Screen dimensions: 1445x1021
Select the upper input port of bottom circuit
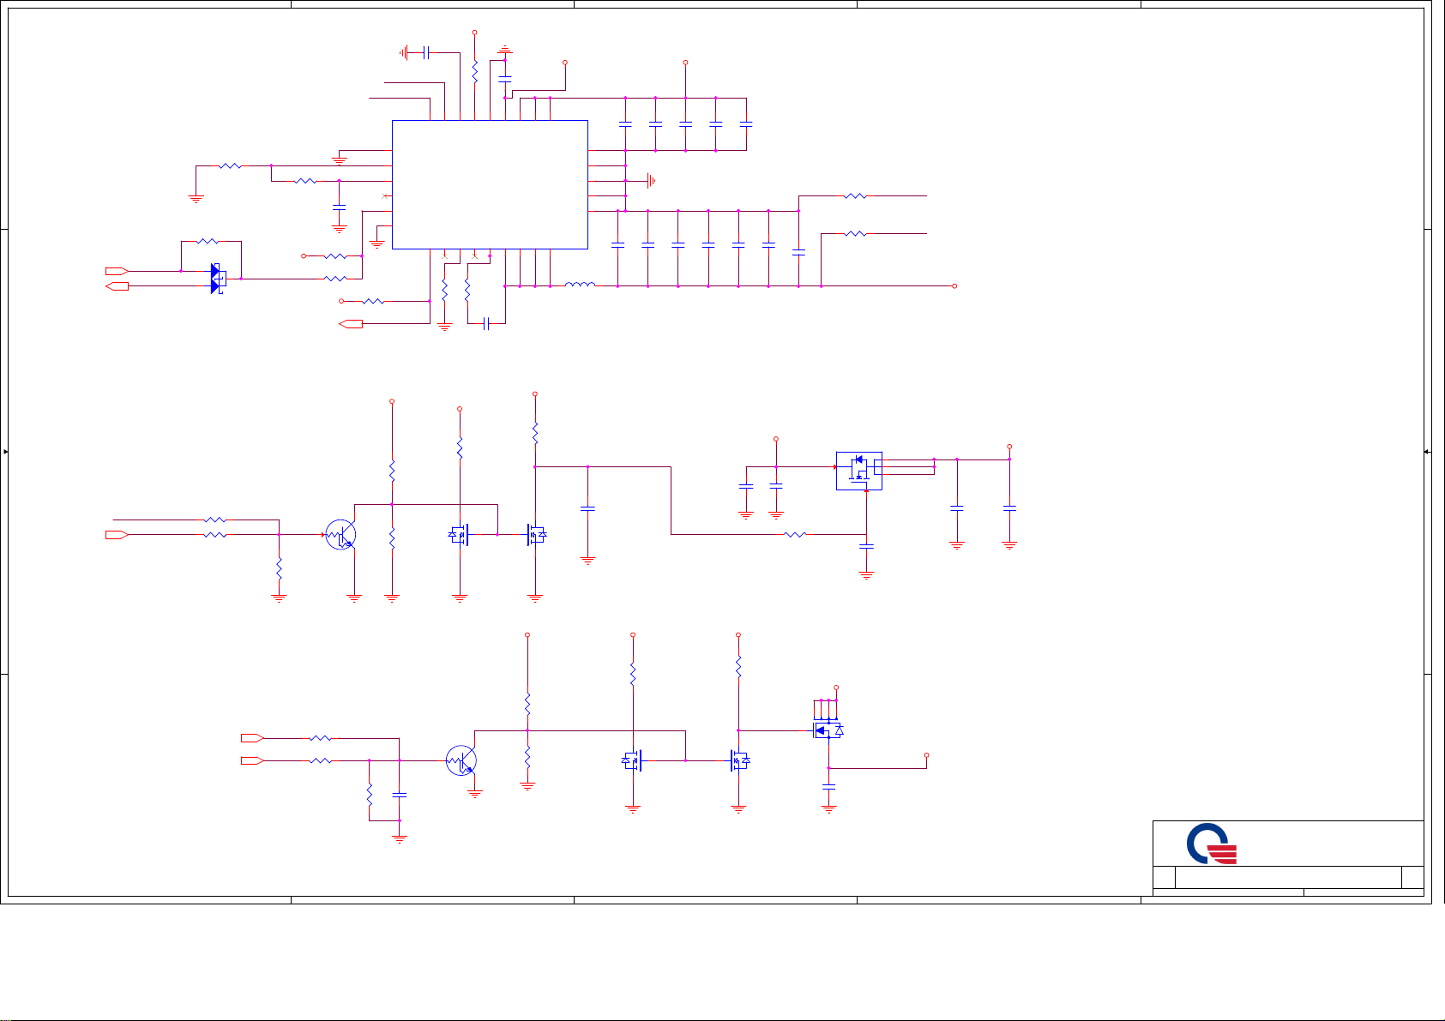pyautogui.click(x=252, y=737)
